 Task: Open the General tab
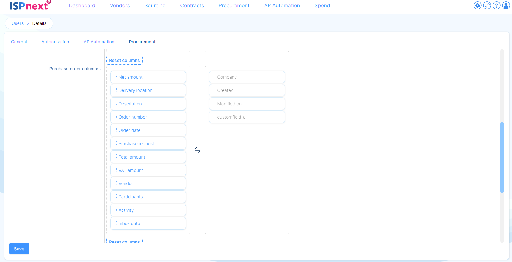(x=19, y=42)
